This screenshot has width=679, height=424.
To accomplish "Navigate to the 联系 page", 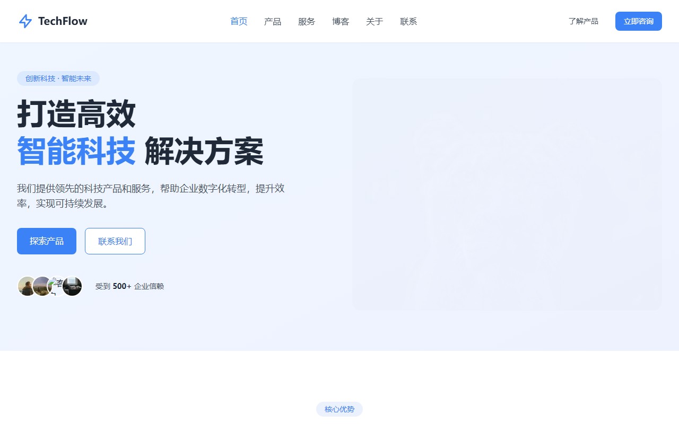I will coord(408,21).
